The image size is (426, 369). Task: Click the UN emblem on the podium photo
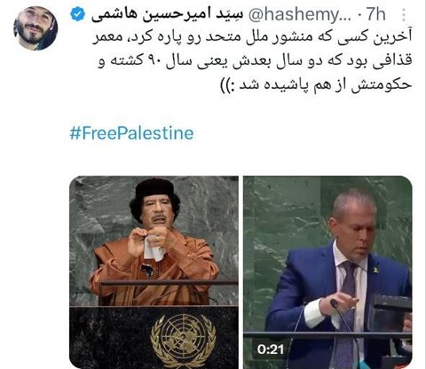coord(184,340)
